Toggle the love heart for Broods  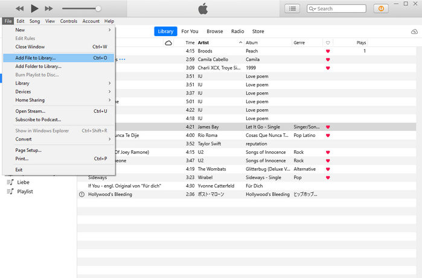[328, 51]
